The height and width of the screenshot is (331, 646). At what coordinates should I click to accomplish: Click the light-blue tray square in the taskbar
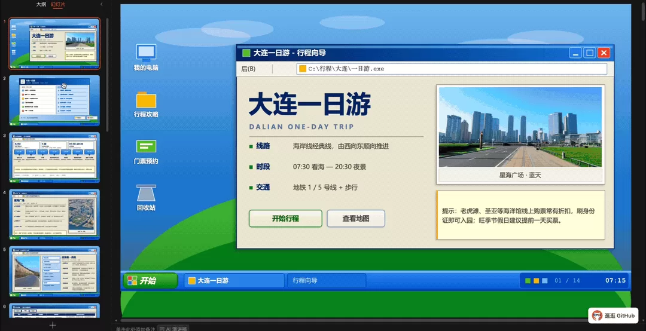545,280
